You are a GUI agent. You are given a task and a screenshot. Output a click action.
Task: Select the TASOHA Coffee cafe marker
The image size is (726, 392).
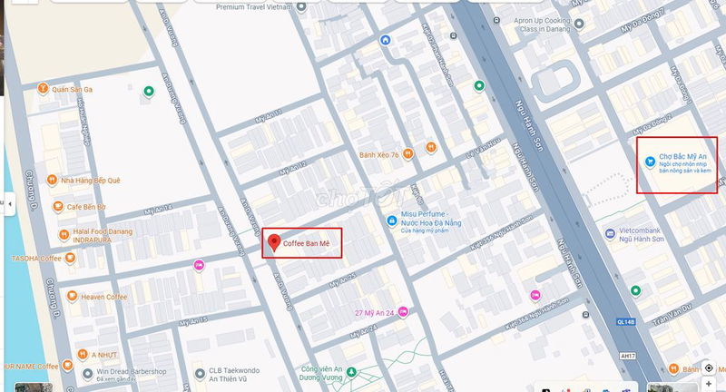click(x=70, y=258)
